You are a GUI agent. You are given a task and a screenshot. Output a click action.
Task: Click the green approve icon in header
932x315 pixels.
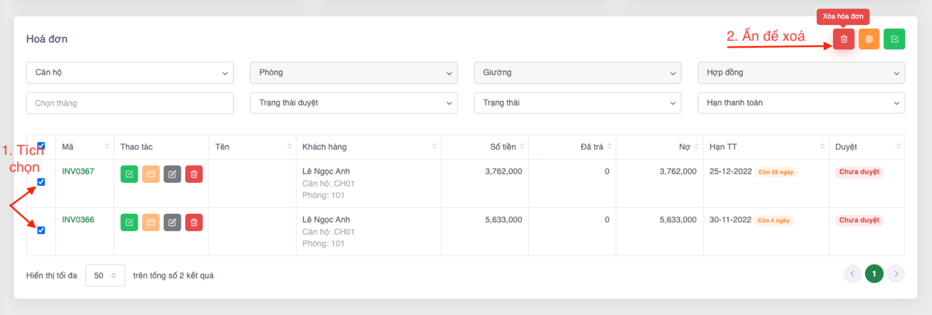(x=894, y=39)
